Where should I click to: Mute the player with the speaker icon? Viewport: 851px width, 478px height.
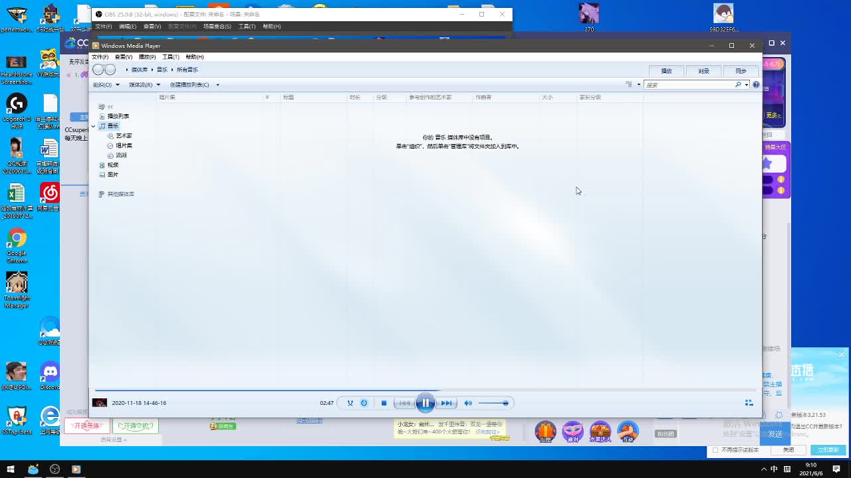coord(468,403)
